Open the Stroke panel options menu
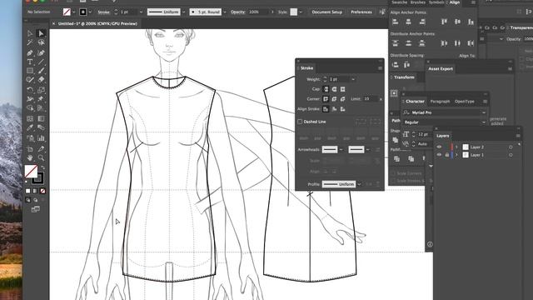 click(x=380, y=68)
